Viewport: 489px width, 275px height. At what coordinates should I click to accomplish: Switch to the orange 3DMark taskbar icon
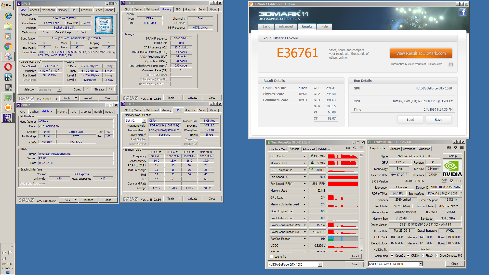tap(8, 108)
